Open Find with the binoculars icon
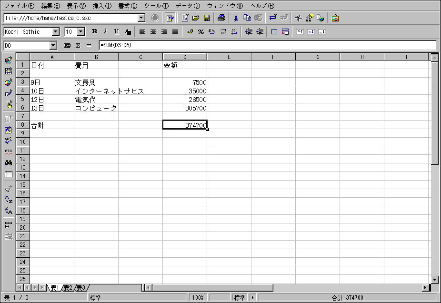The height and width of the screenshot is (303, 441). [x=8, y=162]
